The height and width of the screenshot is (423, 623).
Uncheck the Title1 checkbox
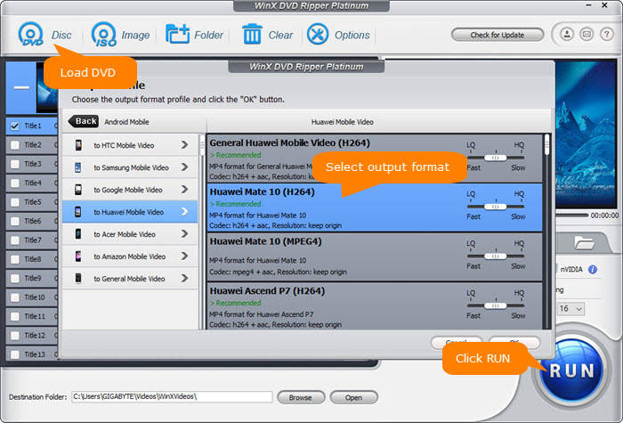pyautogui.click(x=15, y=126)
